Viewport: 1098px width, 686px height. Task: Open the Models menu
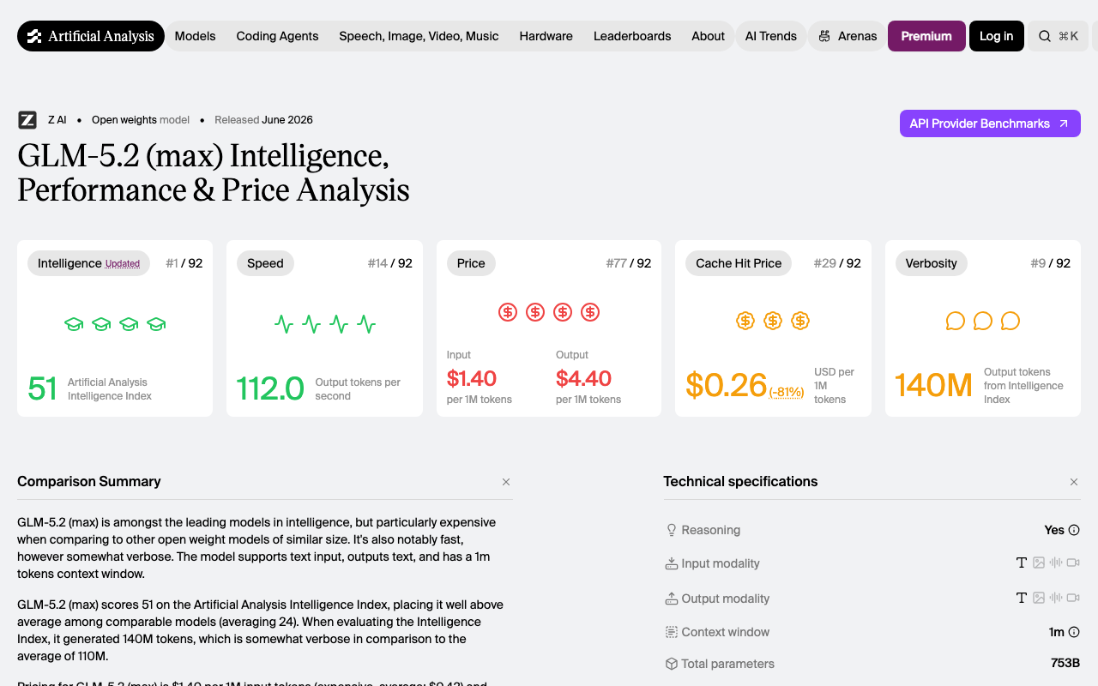click(x=196, y=36)
